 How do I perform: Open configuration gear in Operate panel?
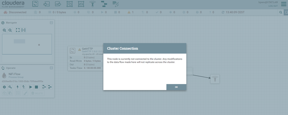click(4, 87)
